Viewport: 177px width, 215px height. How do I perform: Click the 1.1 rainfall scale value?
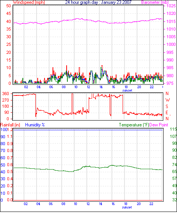pos(10,137)
